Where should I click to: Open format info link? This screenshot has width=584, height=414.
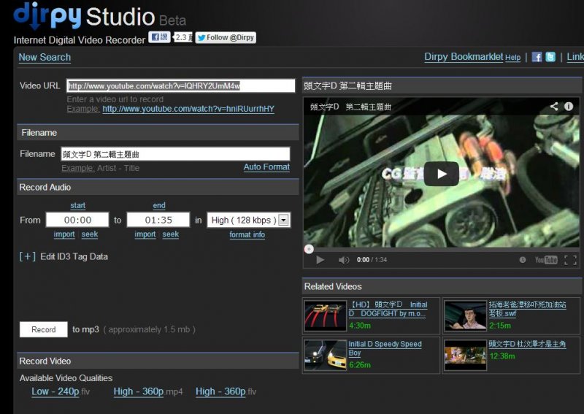tap(247, 235)
